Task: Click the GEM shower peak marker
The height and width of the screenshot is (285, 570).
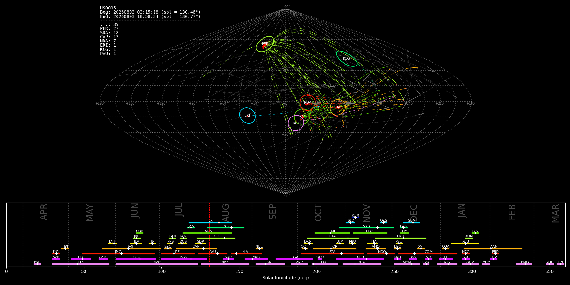Action: (413, 223)
